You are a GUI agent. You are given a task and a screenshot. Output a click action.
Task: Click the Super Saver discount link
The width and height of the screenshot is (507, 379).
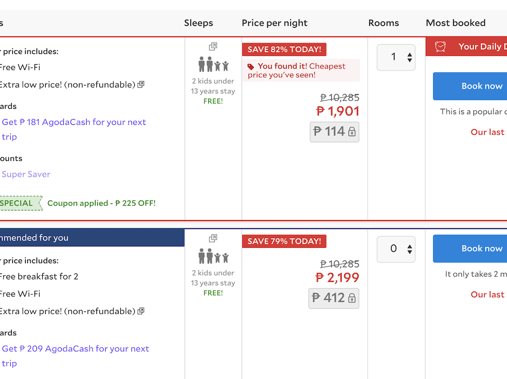click(x=26, y=174)
